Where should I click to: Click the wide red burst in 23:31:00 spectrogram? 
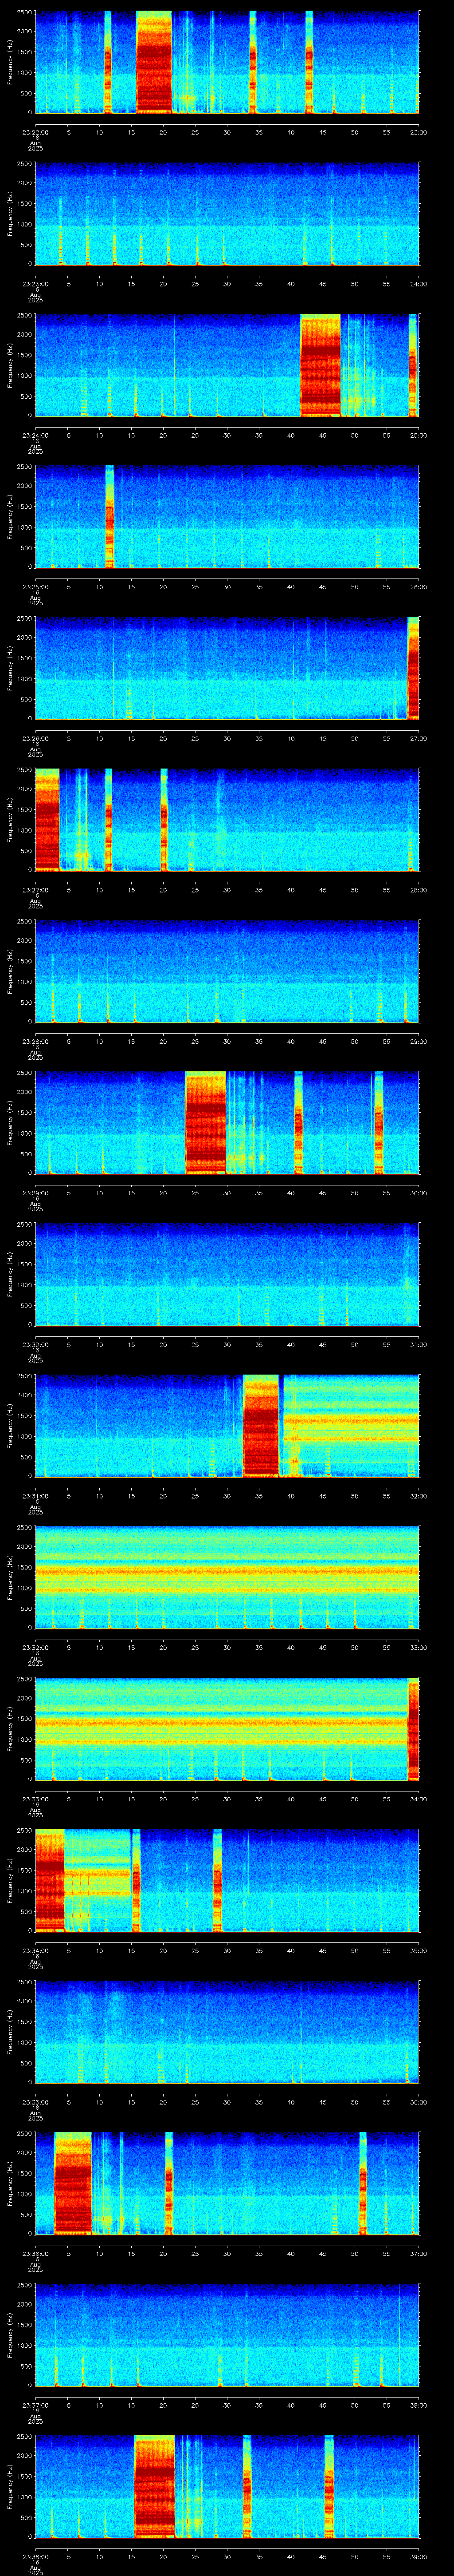(262, 1425)
